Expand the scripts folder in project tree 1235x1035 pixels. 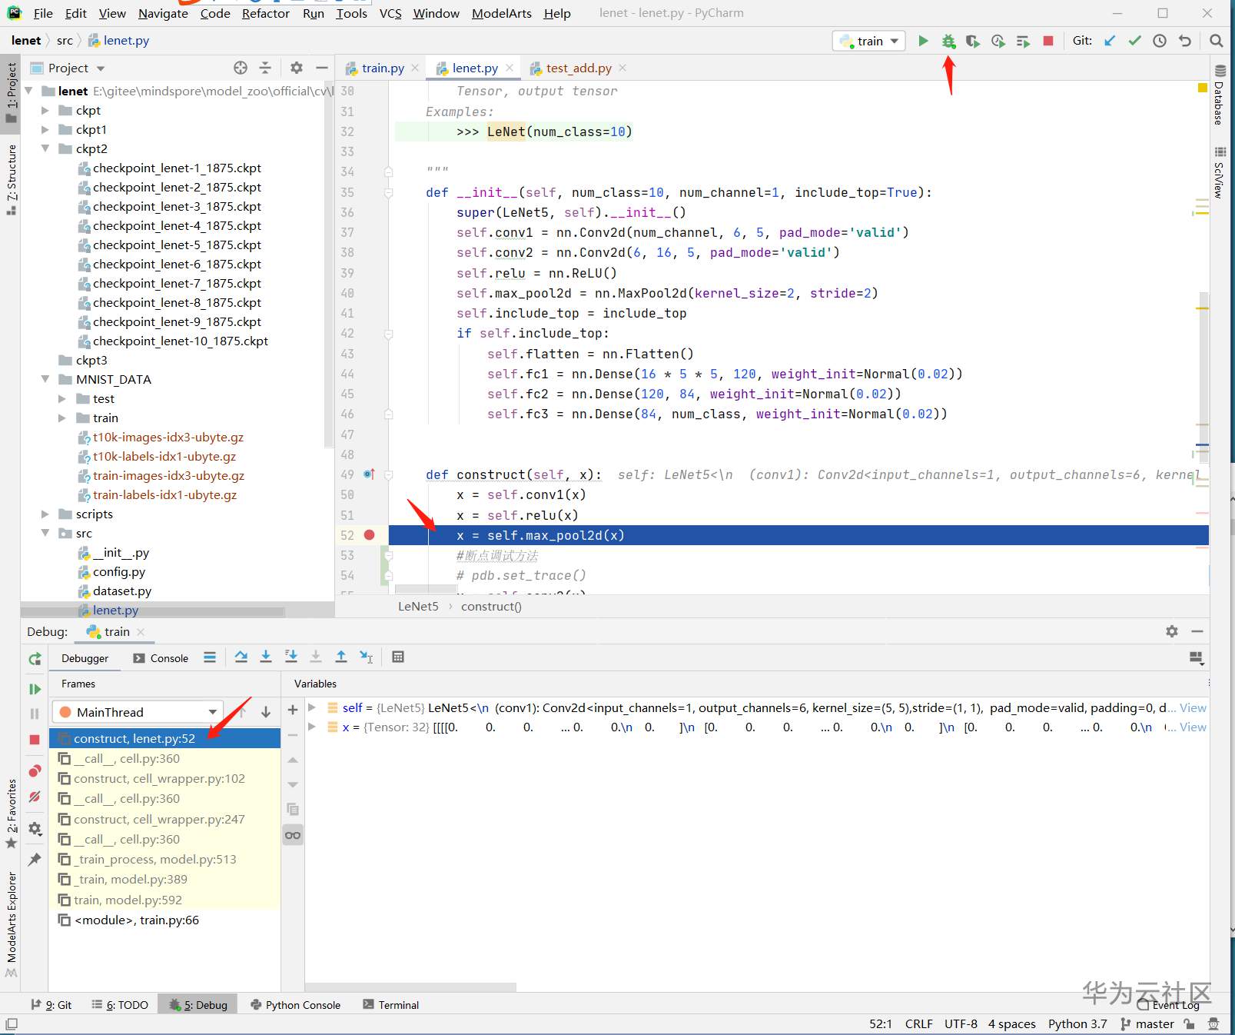coord(45,514)
